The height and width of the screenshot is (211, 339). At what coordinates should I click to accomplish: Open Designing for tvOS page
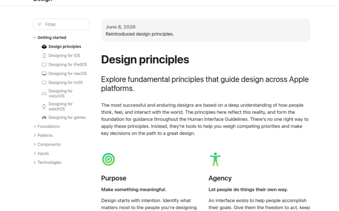coord(66,83)
